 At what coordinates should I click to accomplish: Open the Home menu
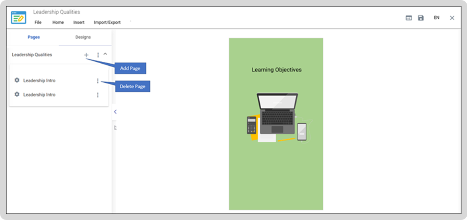tap(58, 22)
